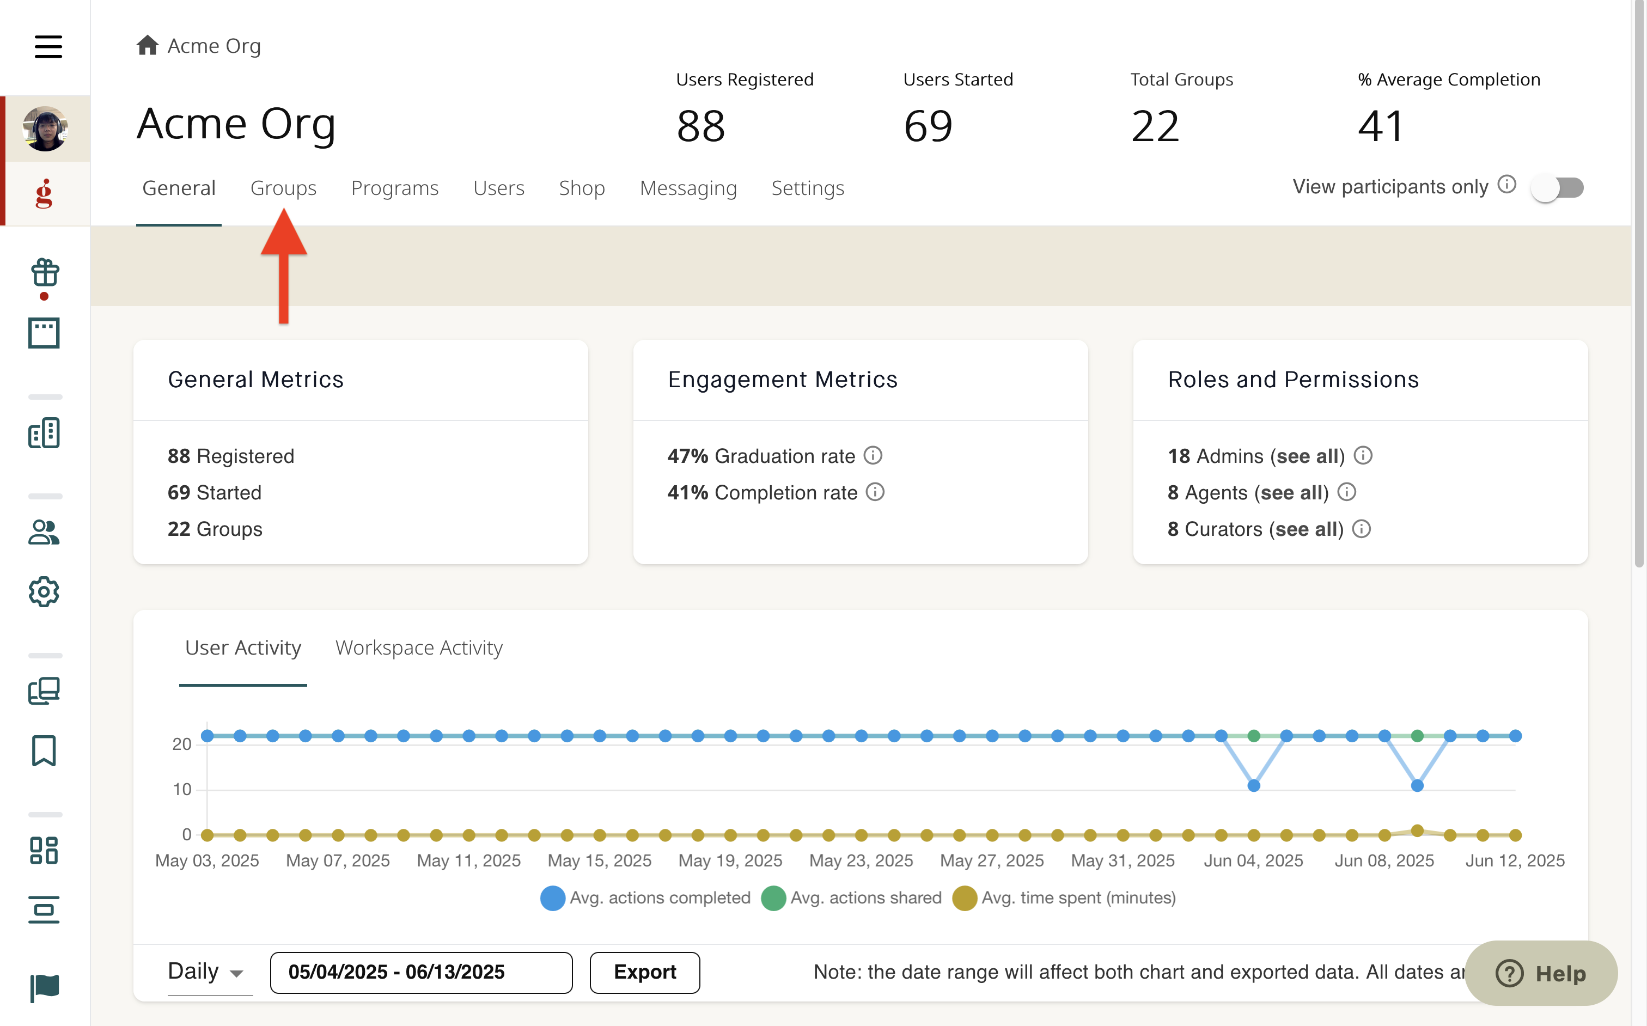The height and width of the screenshot is (1026, 1647).
Task: Switch to the Groups tab
Action: pos(283,188)
